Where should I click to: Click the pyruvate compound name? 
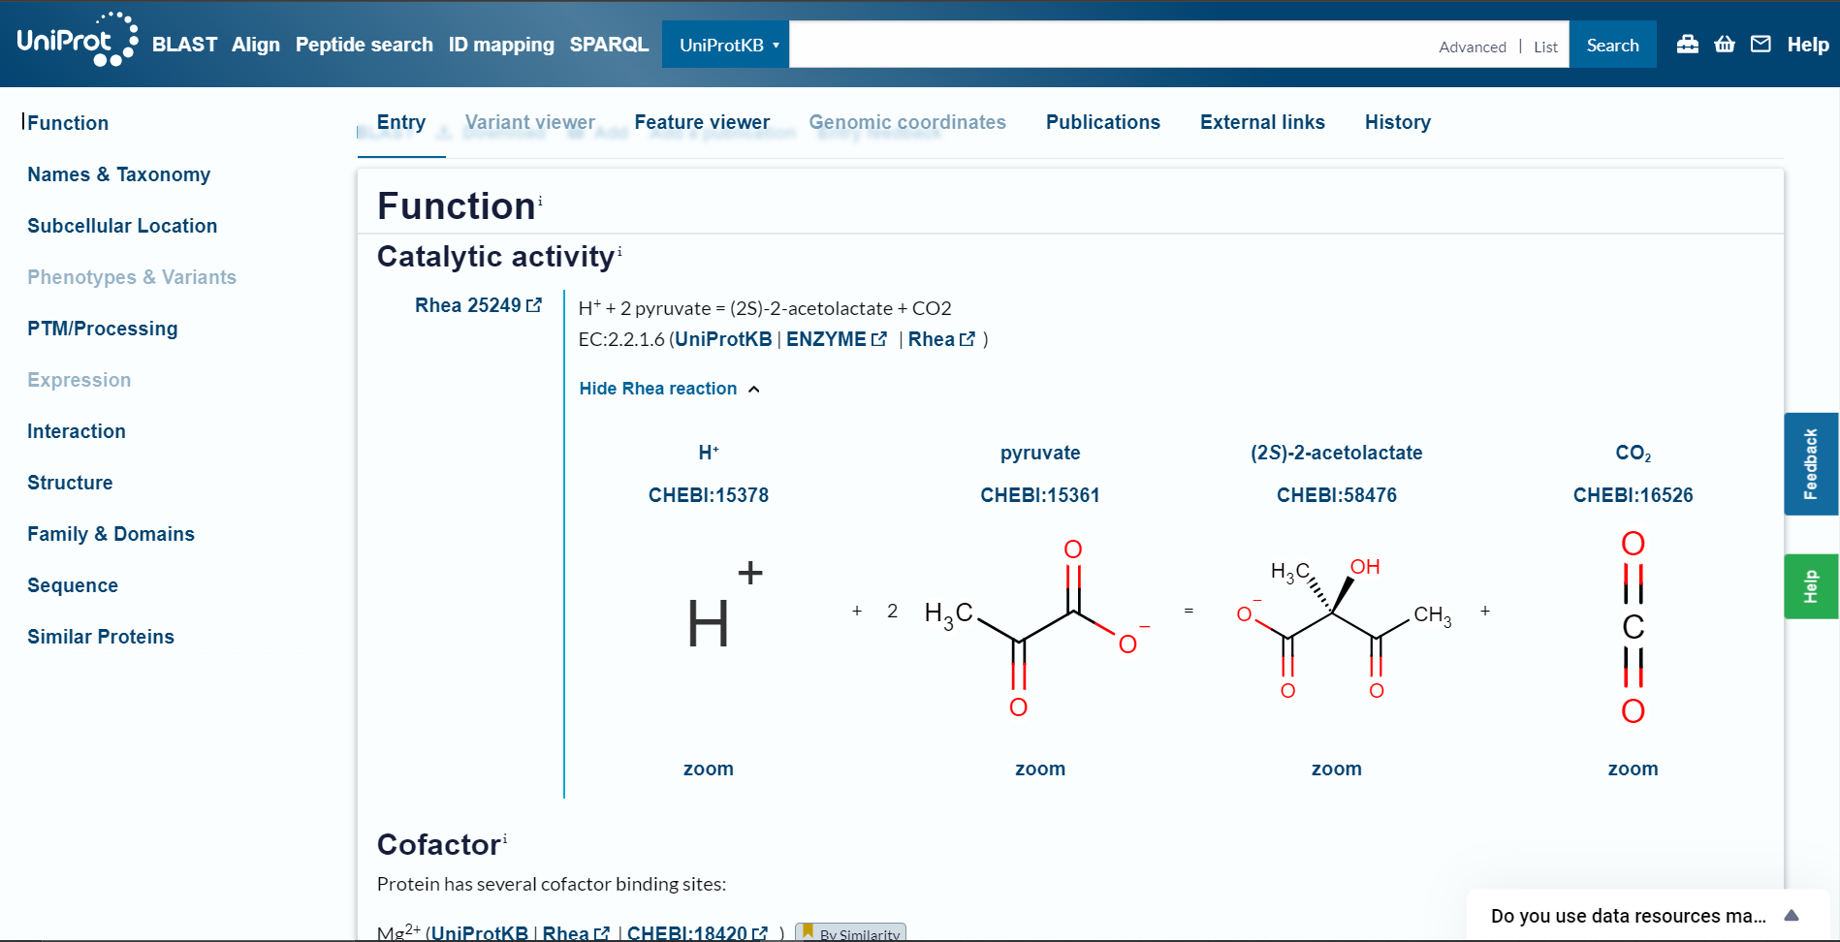[x=1040, y=453]
